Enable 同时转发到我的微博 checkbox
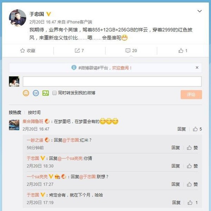The image size is (211, 211). pos(55,93)
